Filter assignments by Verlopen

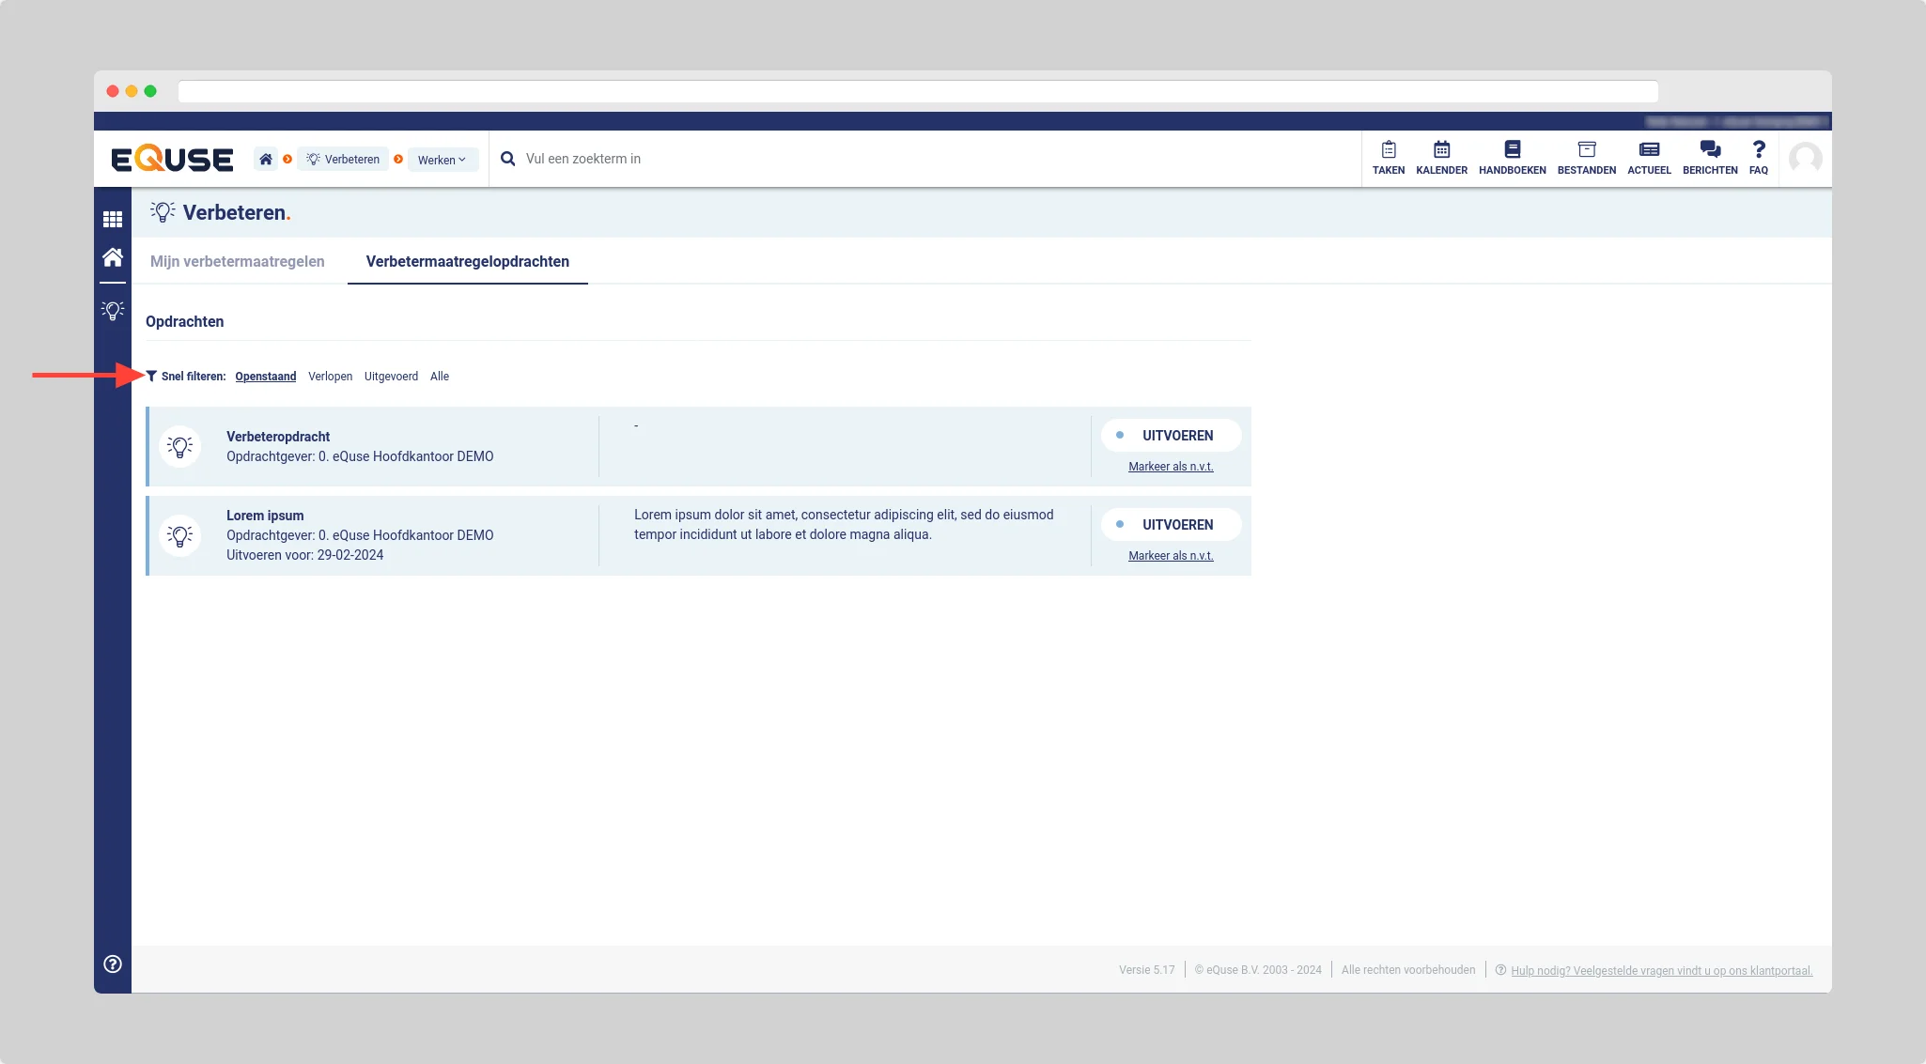tap(330, 377)
